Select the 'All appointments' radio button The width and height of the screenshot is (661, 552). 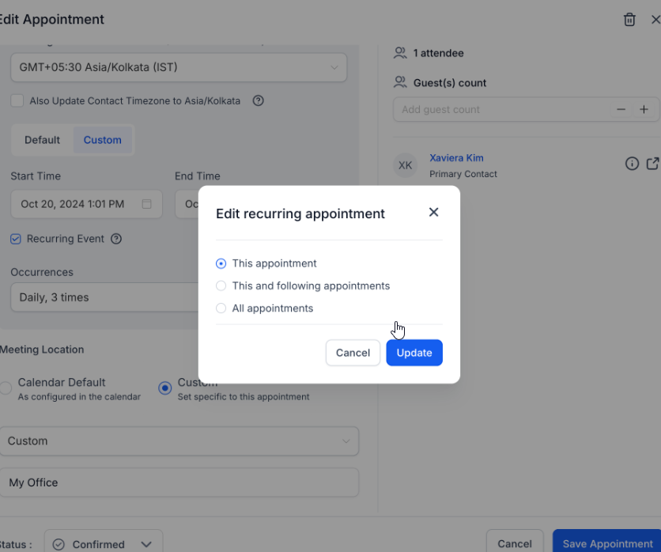click(221, 308)
